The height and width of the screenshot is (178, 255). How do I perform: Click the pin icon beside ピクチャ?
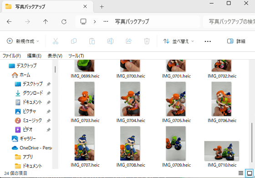click(x=48, y=112)
